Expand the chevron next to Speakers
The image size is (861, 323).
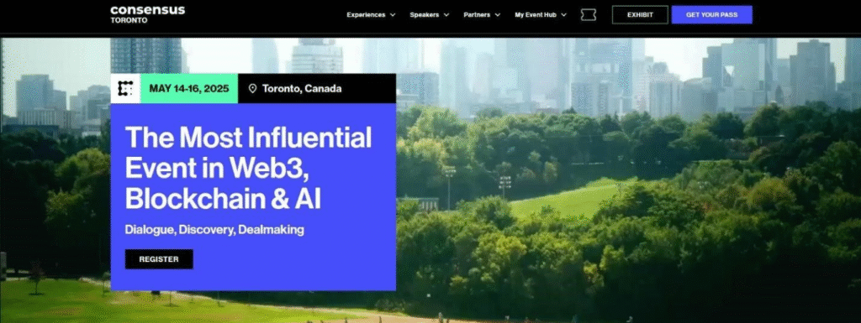446,15
